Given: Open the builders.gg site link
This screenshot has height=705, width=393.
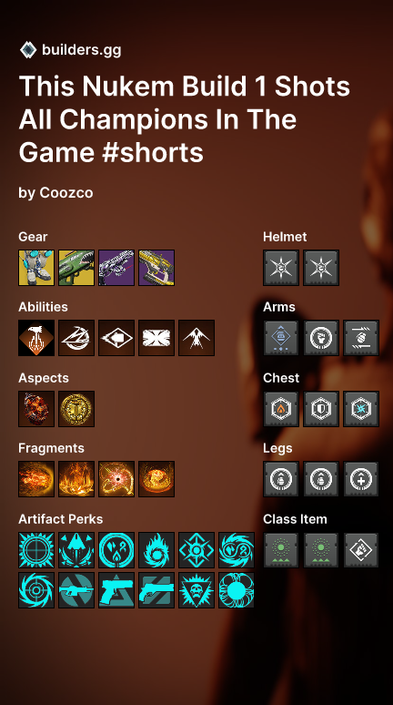Looking at the screenshot, I should coord(81,50).
